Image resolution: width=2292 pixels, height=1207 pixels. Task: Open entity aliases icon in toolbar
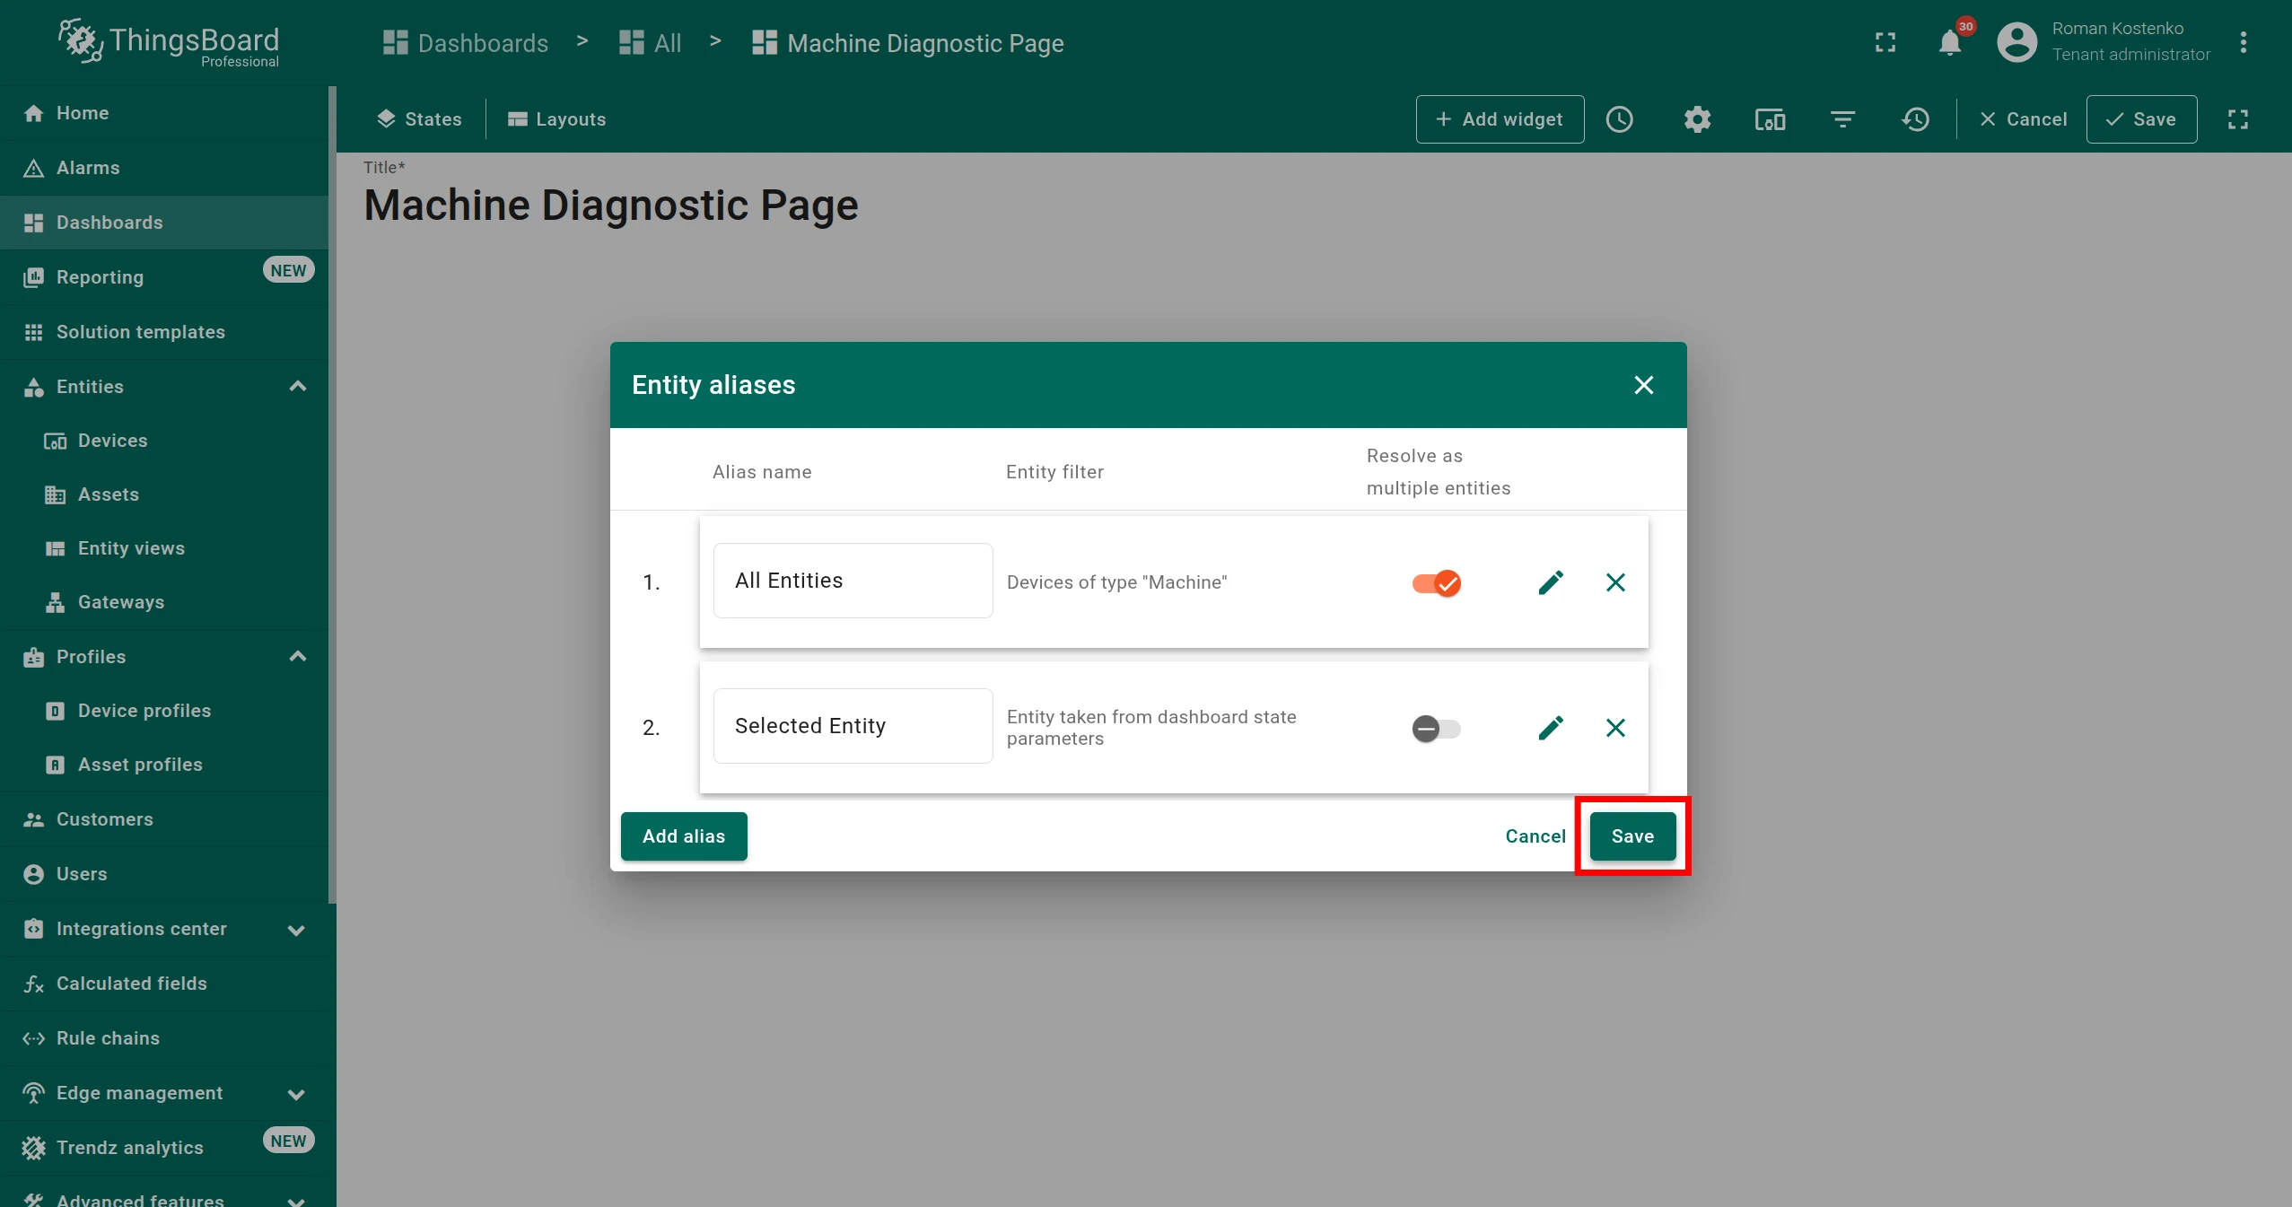[1770, 119]
